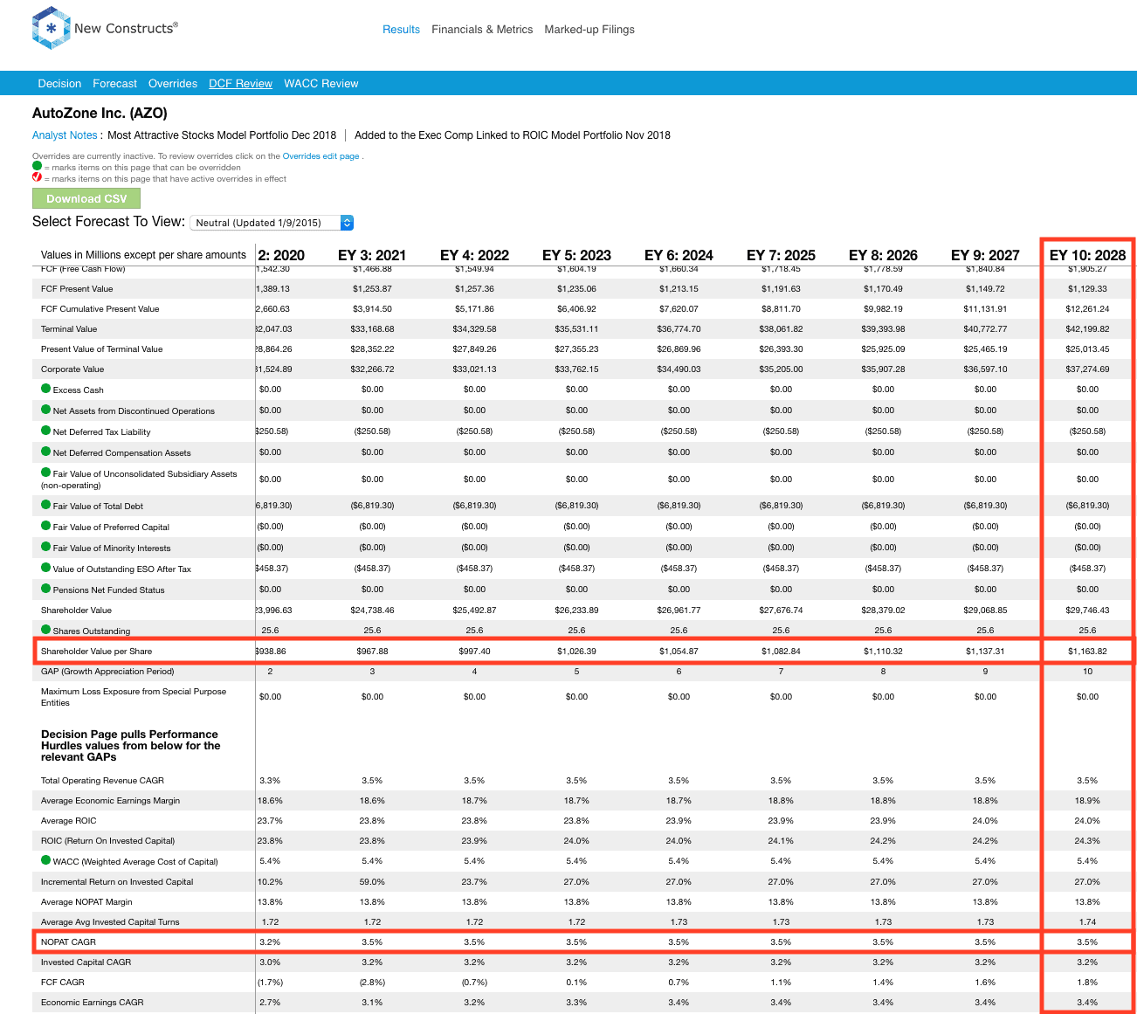
Task: Click the EY 9: 2027 column header
Action: pos(985,255)
